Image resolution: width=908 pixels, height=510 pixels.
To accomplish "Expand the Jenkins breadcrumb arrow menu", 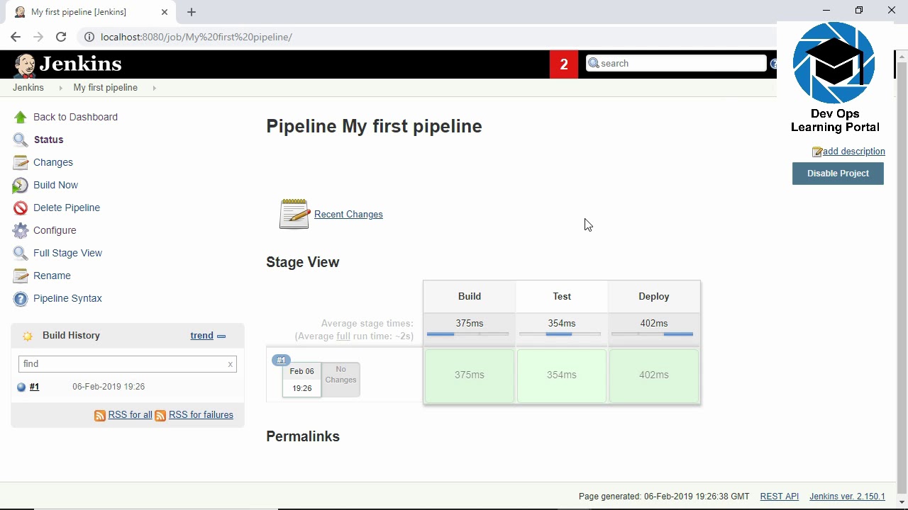I will point(60,88).
